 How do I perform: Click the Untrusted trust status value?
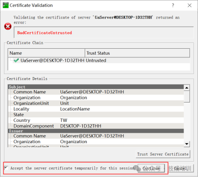[x=96, y=61]
